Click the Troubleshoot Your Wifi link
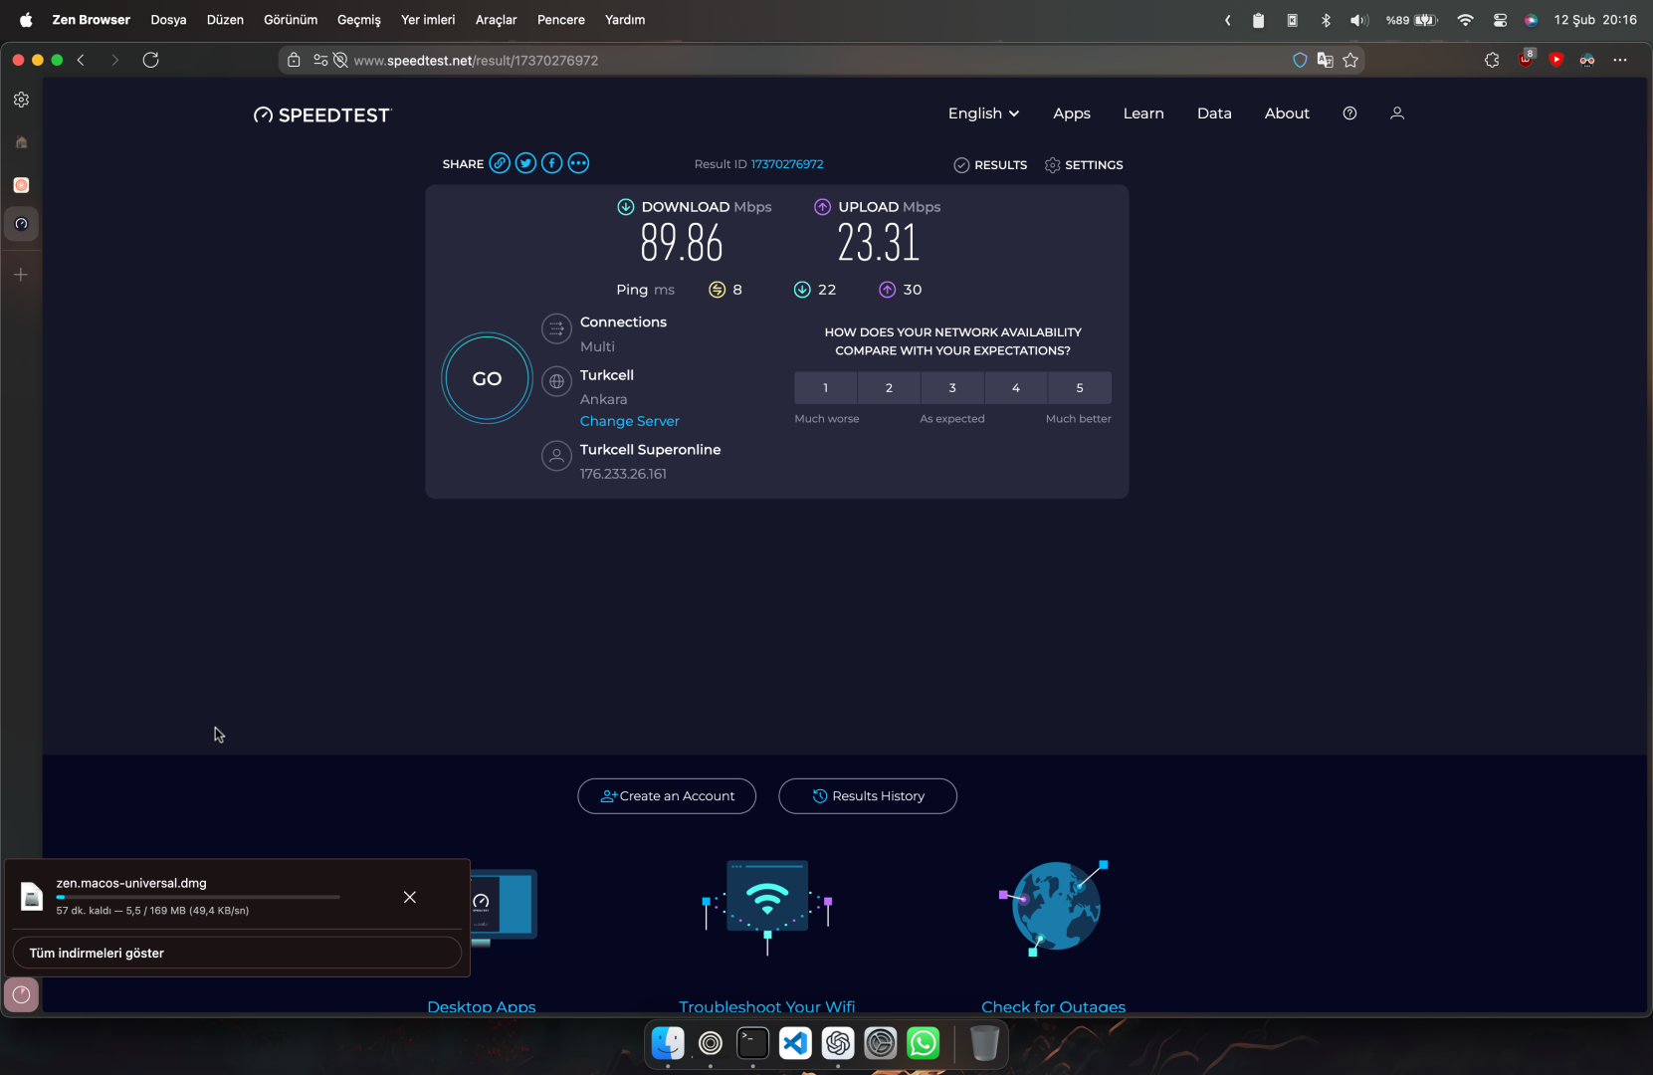Viewport: 1653px width, 1075px height. [767, 1006]
